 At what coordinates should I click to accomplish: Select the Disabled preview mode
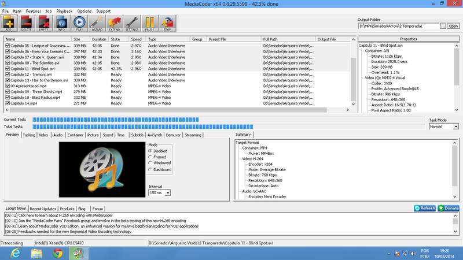click(150, 151)
